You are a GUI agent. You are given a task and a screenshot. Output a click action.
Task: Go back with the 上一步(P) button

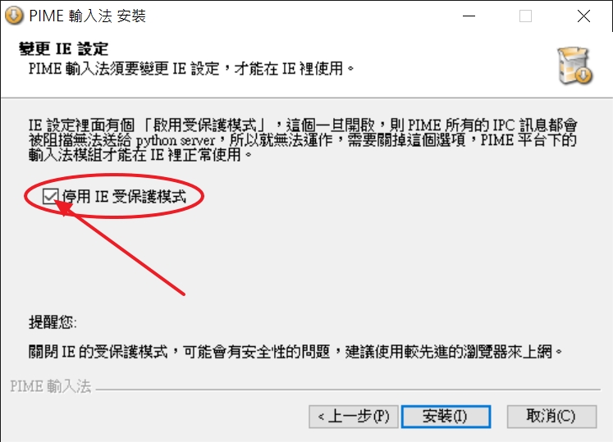pos(354,417)
